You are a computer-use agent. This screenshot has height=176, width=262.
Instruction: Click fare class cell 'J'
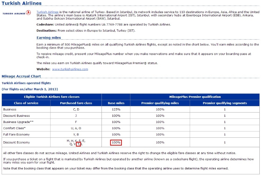(x=76, y=116)
